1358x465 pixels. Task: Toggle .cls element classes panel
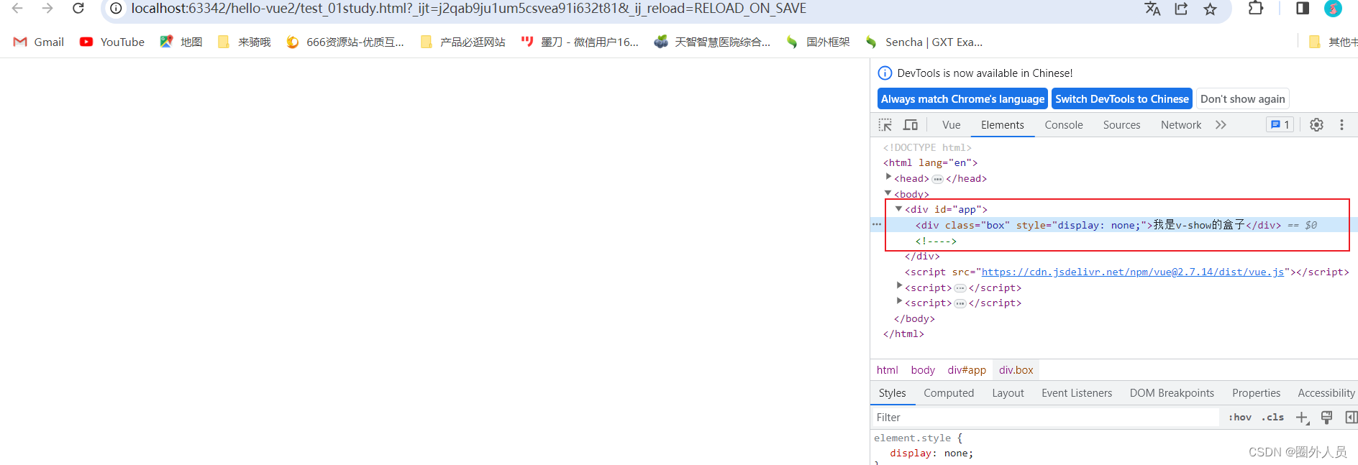click(x=1272, y=417)
